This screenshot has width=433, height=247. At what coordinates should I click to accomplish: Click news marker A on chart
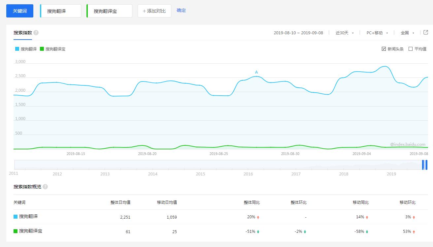(x=256, y=72)
